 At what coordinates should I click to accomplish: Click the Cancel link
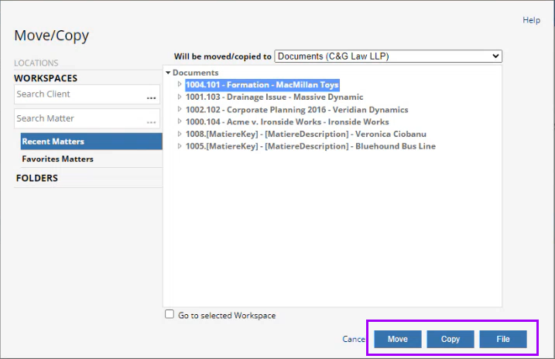click(x=354, y=339)
